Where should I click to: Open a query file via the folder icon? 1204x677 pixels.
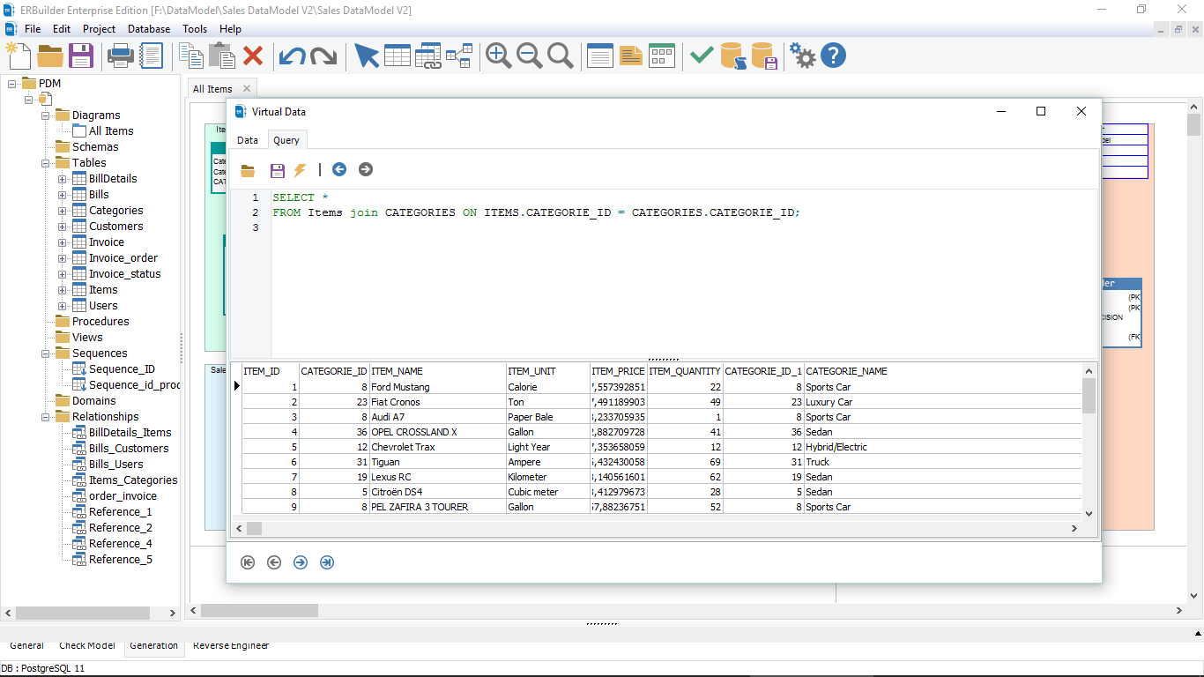248,169
